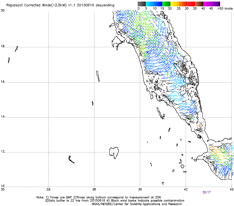
Task: Click the longitude label 42
Action: tap(186, 190)
